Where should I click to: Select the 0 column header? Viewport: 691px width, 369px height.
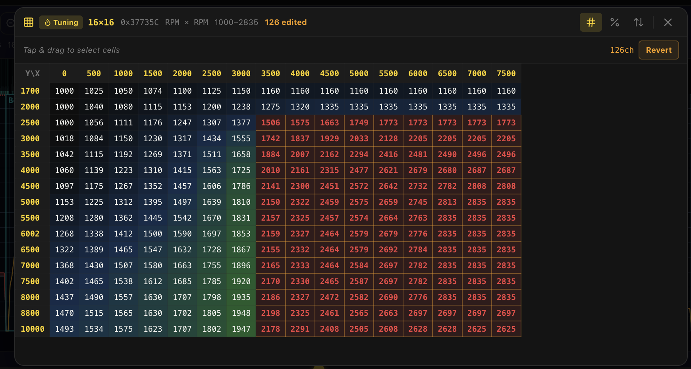(64, 73)
